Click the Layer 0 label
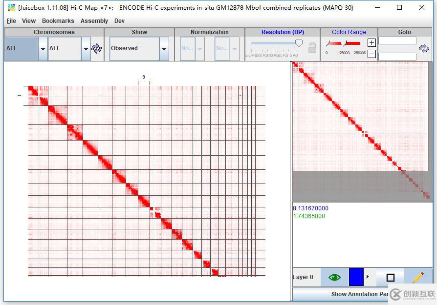437x305 pixels. tap(303, 277)
